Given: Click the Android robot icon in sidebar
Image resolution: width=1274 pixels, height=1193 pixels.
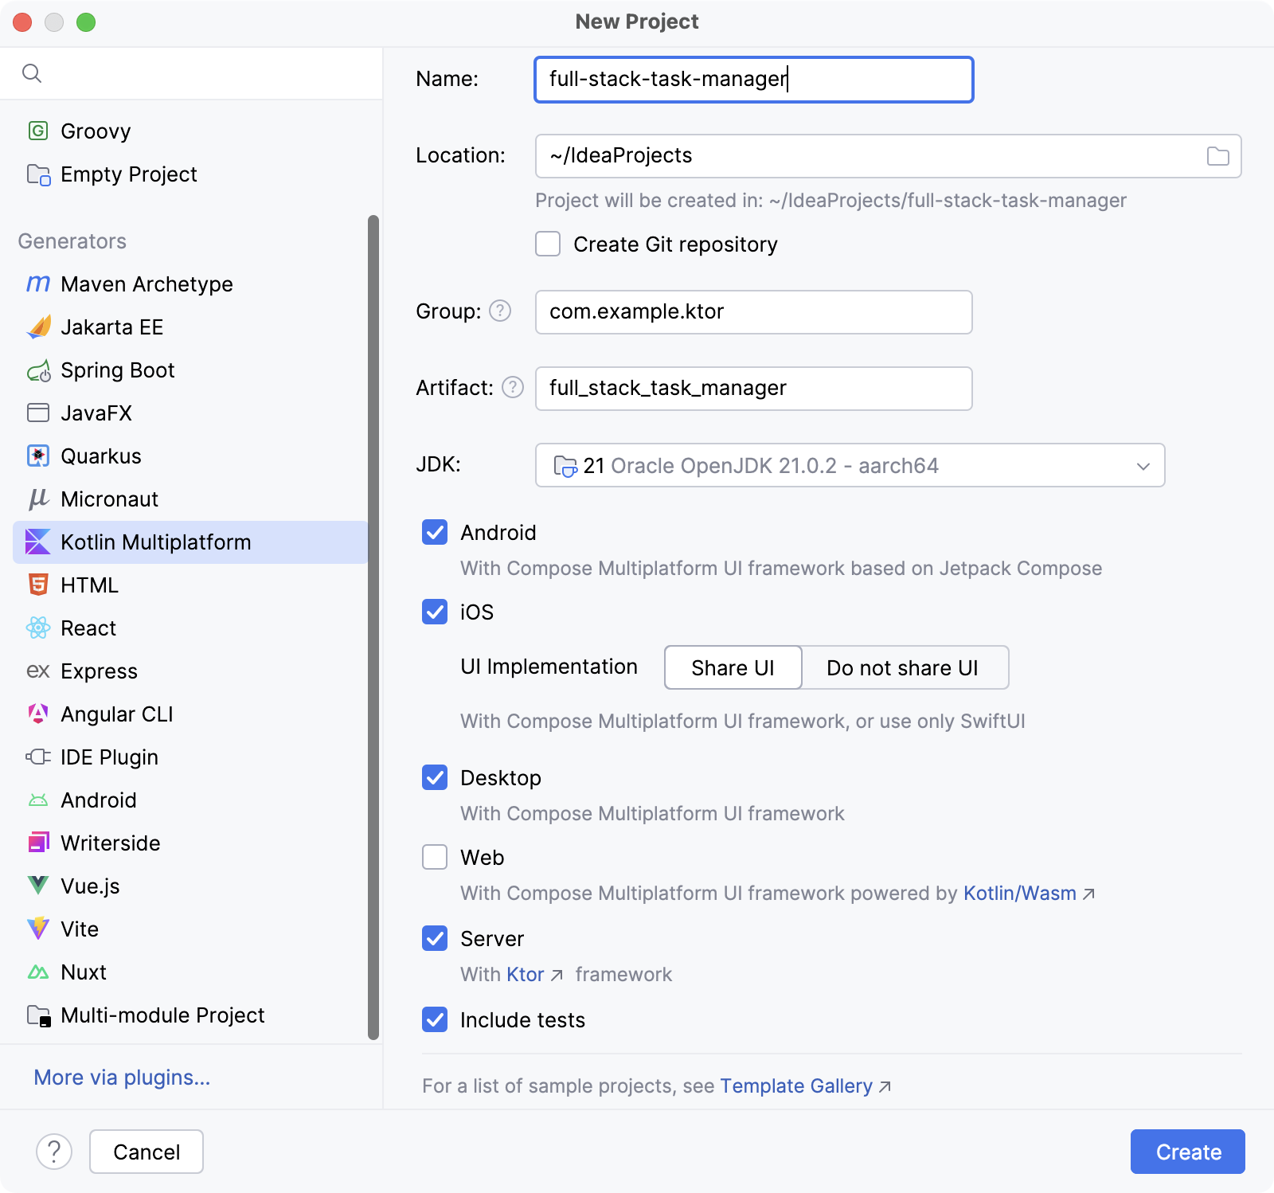Looking at the screenshot, I should (38, 800).
